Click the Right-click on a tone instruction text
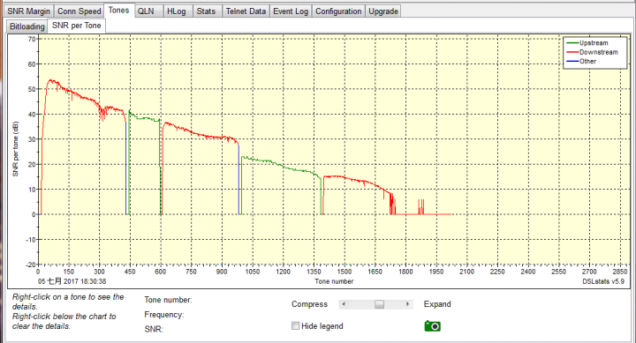This screenshot has height=343, width=636. point(68,302)
